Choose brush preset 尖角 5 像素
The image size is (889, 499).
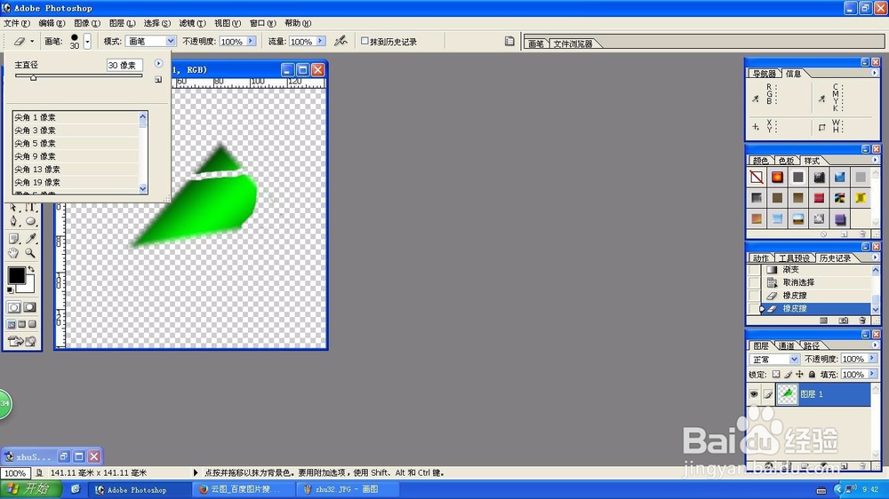coord(76,143)
